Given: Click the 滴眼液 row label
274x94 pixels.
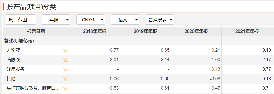Looking at the screenshot, I should [13, 60].
